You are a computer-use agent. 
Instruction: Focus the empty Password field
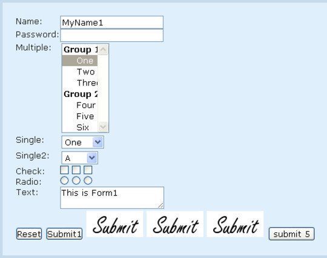(111, 35)
